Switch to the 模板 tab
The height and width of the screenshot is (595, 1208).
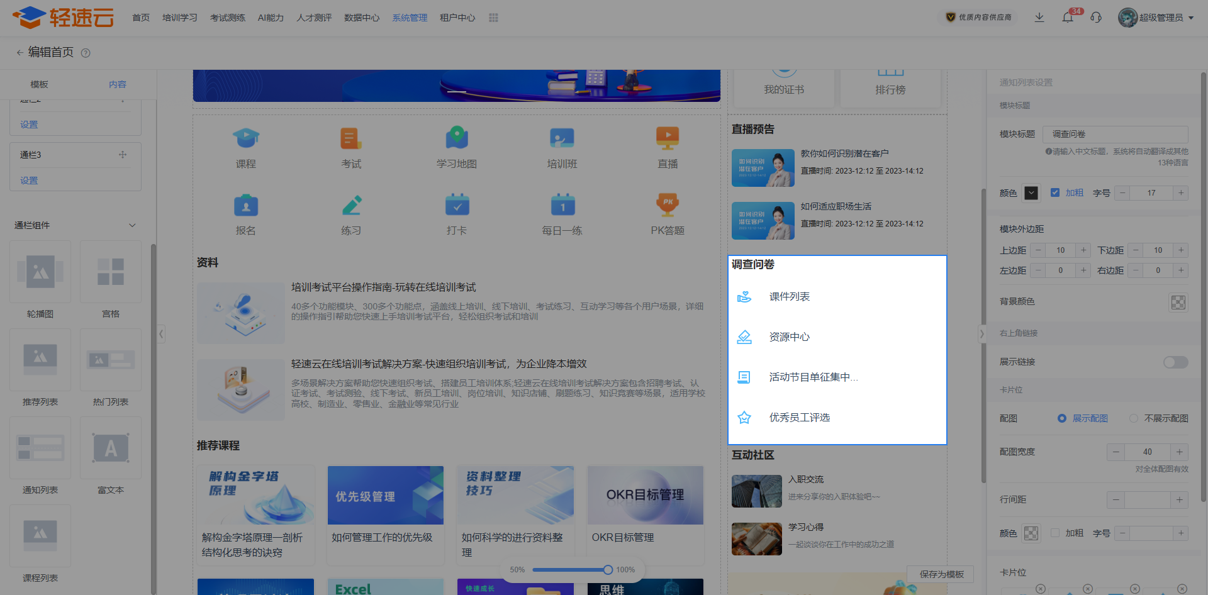tap(39, 84)
